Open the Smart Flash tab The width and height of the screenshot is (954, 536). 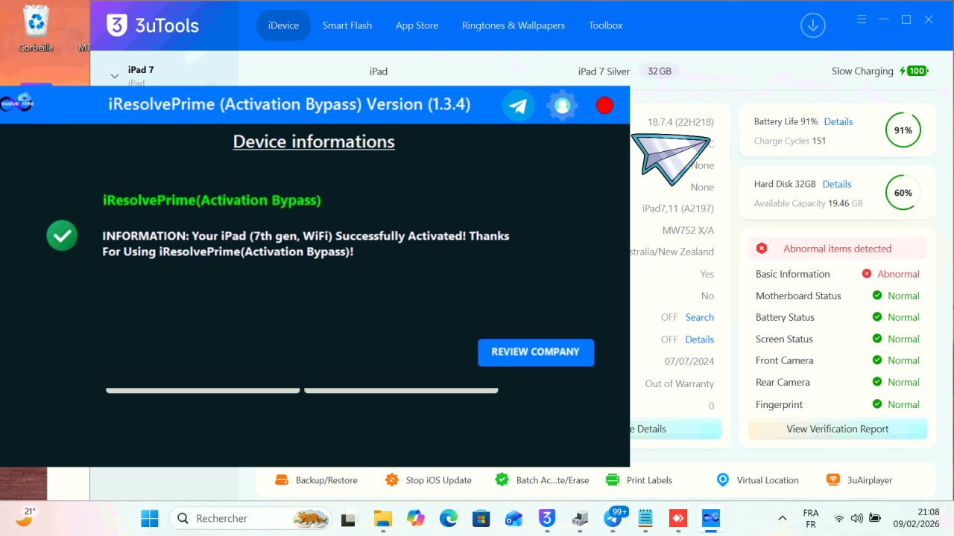tap(347, 25)
